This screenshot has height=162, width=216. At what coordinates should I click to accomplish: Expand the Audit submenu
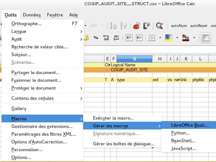[43, 39]
